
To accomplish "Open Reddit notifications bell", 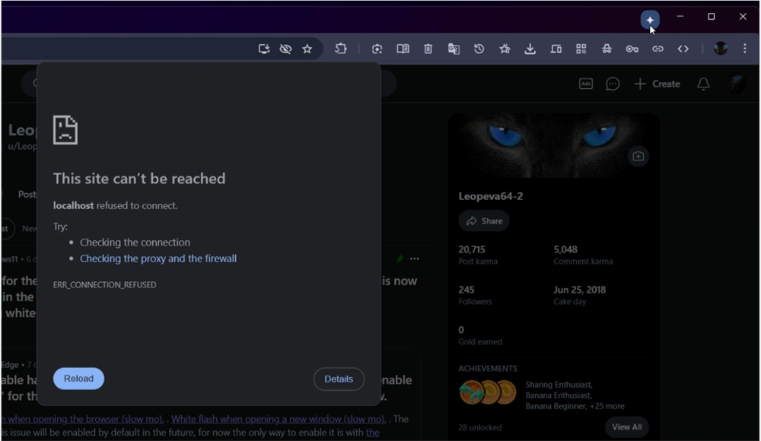I will [x=703, y=84].
